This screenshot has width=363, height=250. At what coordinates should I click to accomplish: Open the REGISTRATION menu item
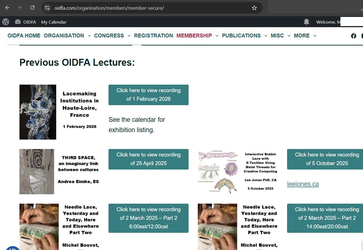coord(154,36)
